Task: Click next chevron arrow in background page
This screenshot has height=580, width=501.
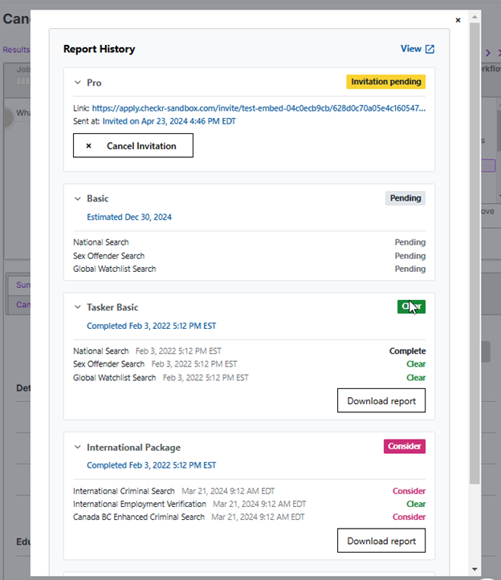Action: click(x=488, y=53)
